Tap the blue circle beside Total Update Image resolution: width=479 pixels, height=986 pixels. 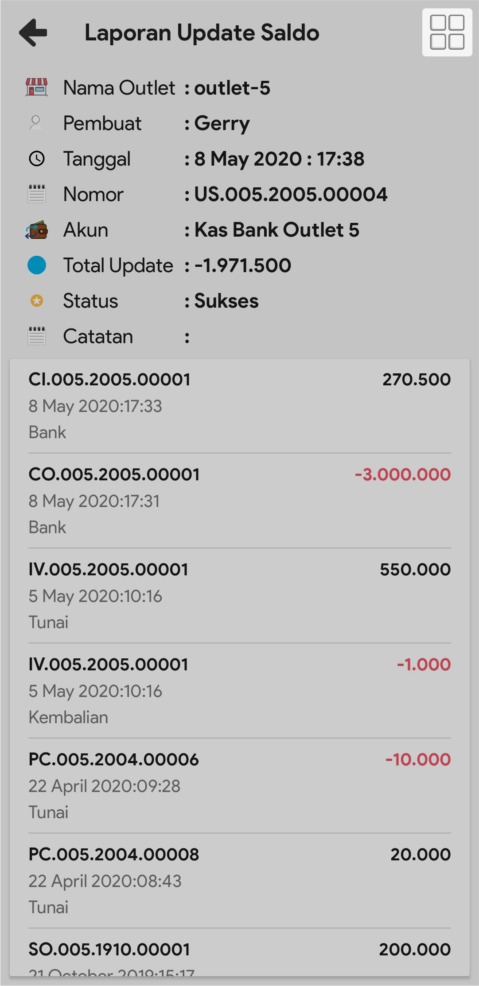pos(37,265)
